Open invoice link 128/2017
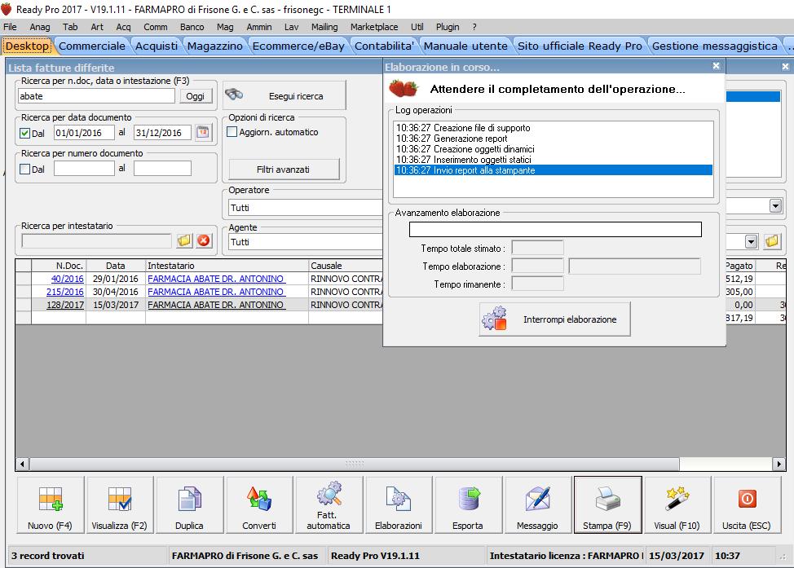Image resolution: width=794 pixels, height=568 pixels. pyautogui.click(x=65, y=306)
